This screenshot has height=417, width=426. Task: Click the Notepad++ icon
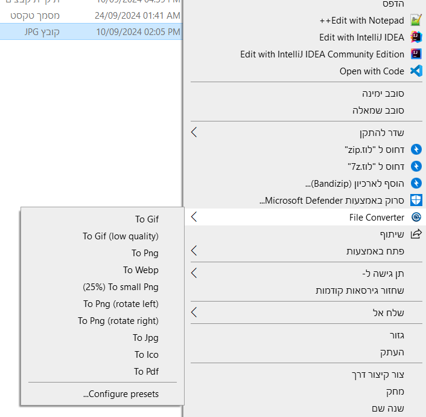[416, 21]
